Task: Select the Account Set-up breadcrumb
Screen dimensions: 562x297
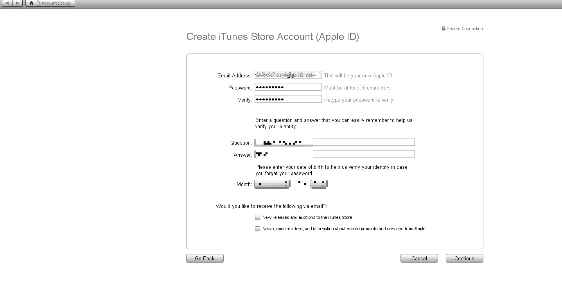Action: click(x=56, y=3)
